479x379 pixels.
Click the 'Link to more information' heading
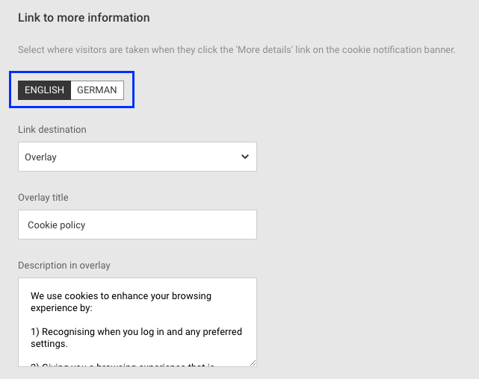(84, 17)
